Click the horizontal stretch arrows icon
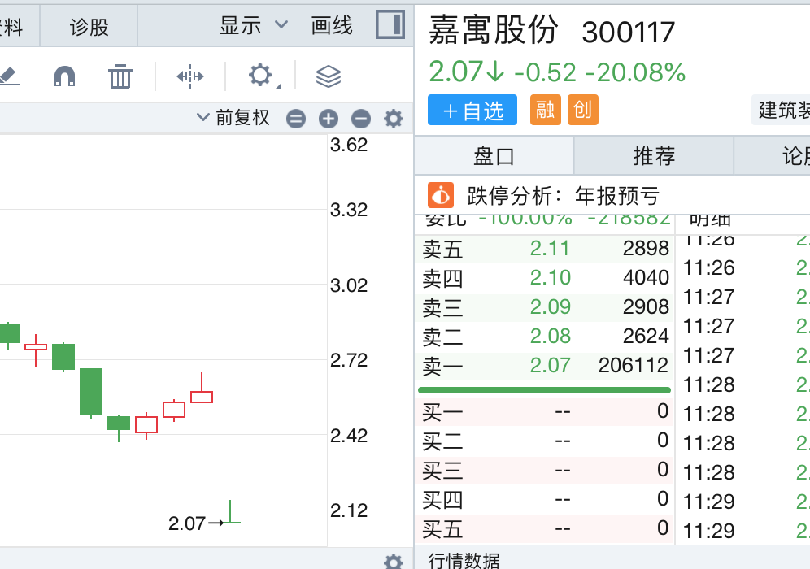The height and width of the screenshot is (569, 810). click(x=190, y=76)
